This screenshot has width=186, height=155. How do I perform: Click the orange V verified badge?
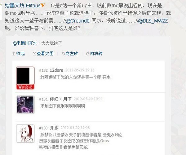(x=42, y=5)
